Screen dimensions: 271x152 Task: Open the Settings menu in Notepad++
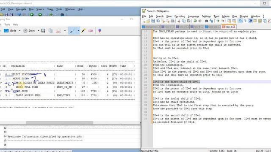click(206, 16)
